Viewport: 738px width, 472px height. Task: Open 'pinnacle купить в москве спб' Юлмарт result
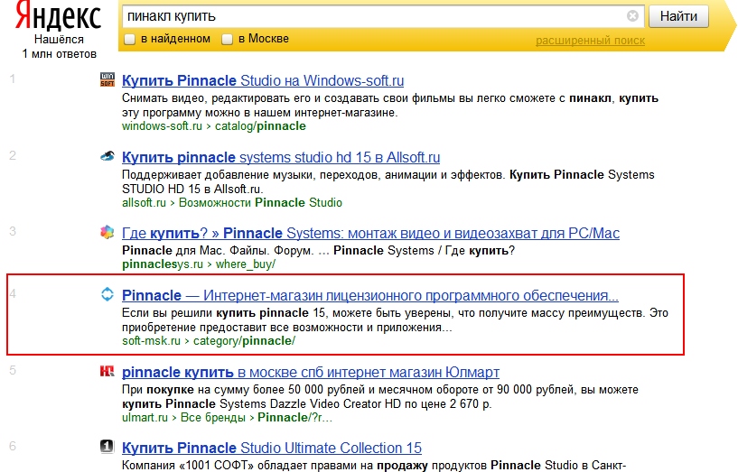pos(311,373)
